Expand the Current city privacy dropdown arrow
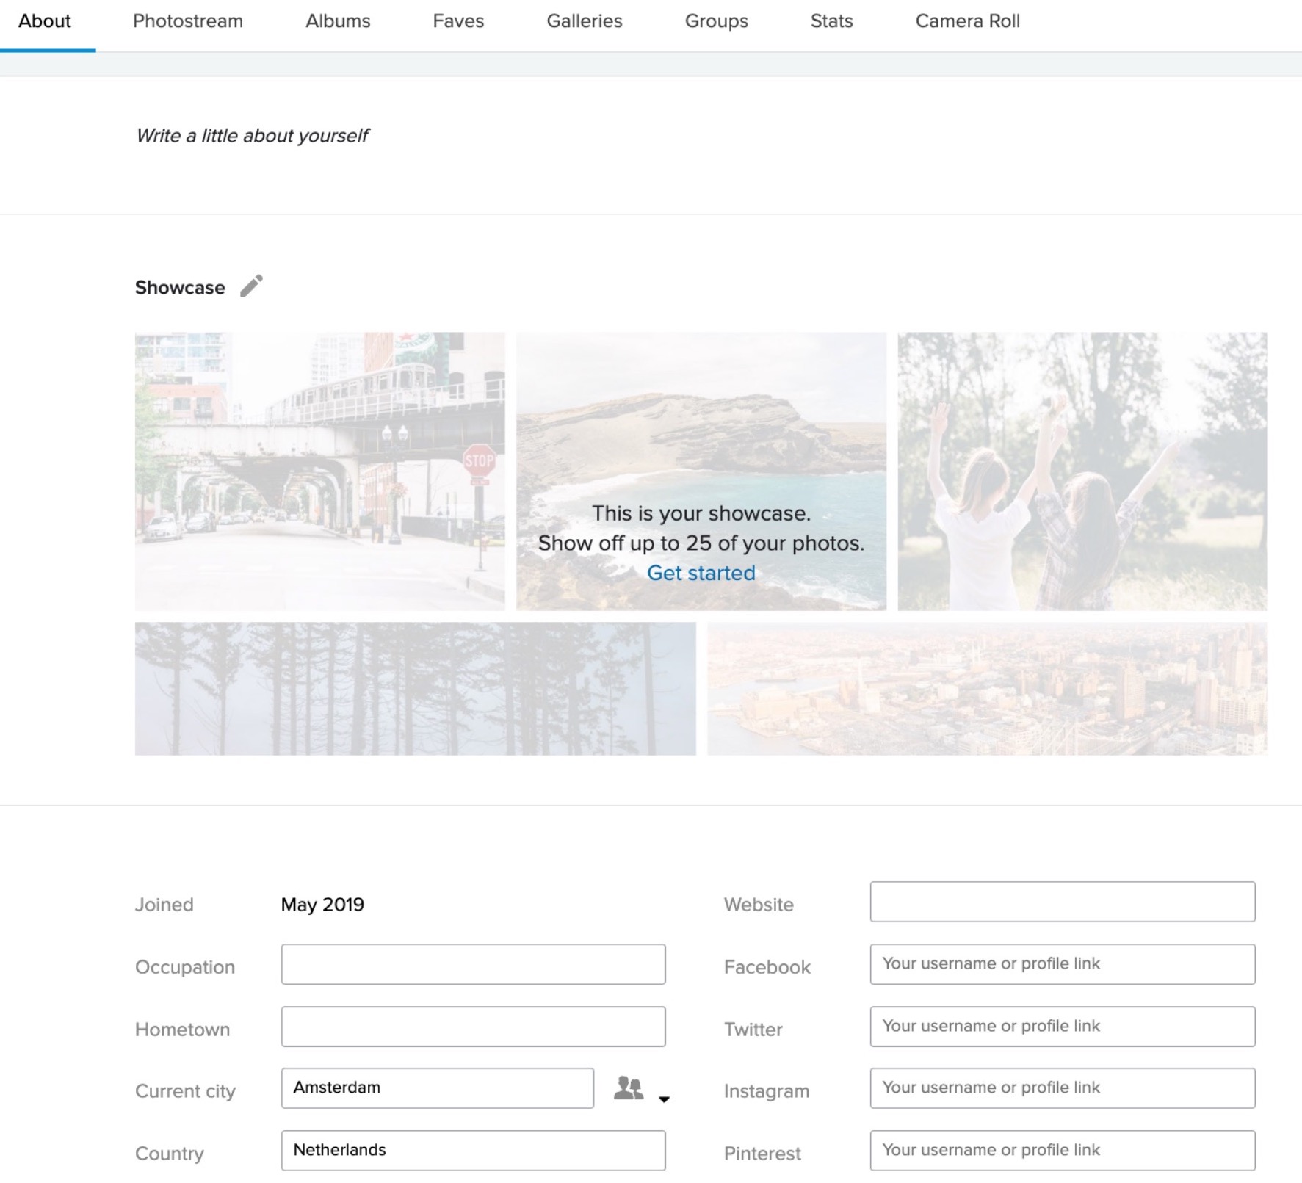The height and width of the screenshot is (1183, 1302). click(664, 1099)
